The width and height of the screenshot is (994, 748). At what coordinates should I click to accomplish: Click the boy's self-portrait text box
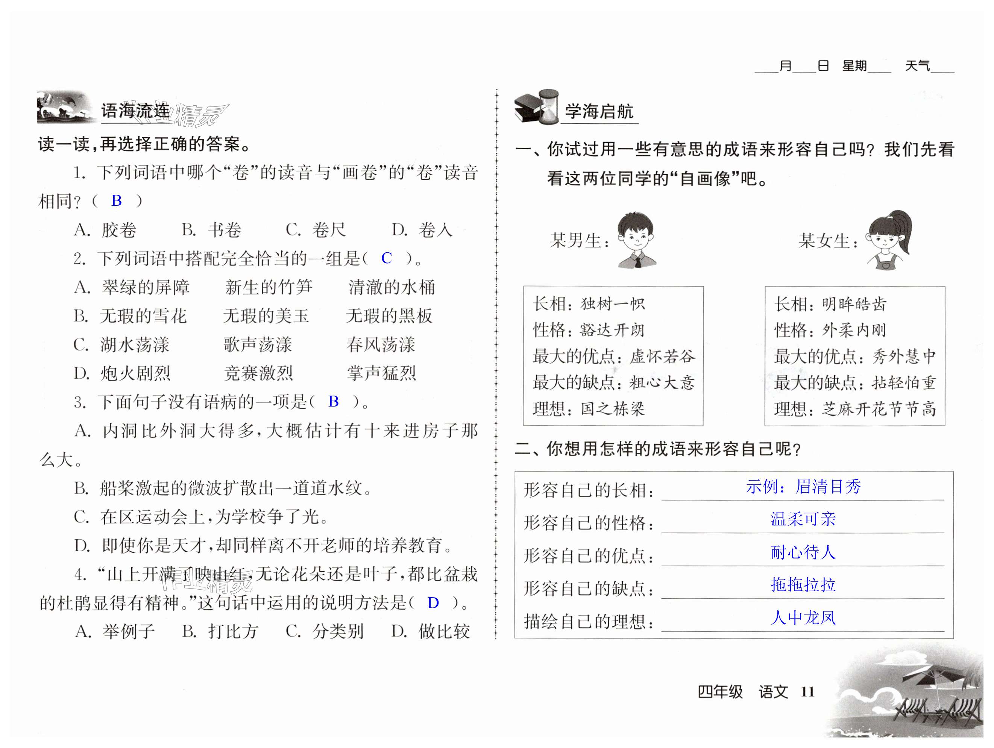(x=613, y=356)
